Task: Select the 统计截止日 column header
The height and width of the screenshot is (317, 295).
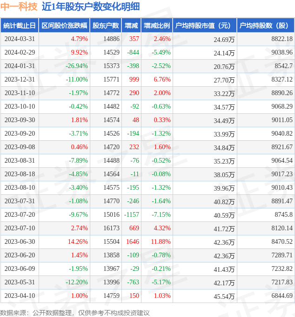Action: click(20, 26)
